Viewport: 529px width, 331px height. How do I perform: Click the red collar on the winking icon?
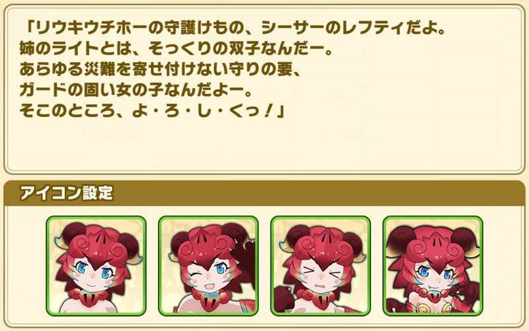209,297
